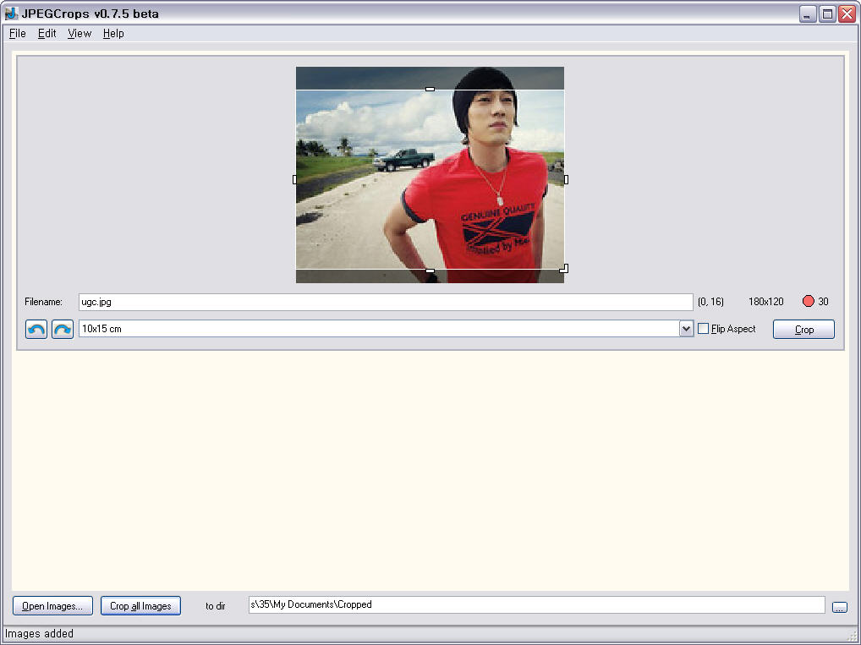Open the Edit menu
Image resolution: width=861 pixels, height=645 pixels.
[x=47, y=34]
